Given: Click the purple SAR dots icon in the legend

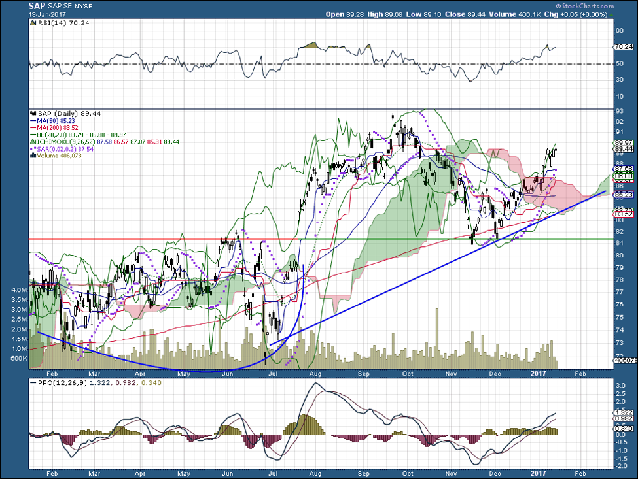Looking at the screenshot, I should point(33,149).
